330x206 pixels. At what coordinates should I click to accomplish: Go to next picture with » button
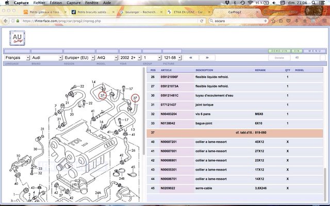[x=207, y=58]
